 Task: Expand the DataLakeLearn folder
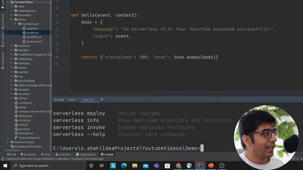11,11
